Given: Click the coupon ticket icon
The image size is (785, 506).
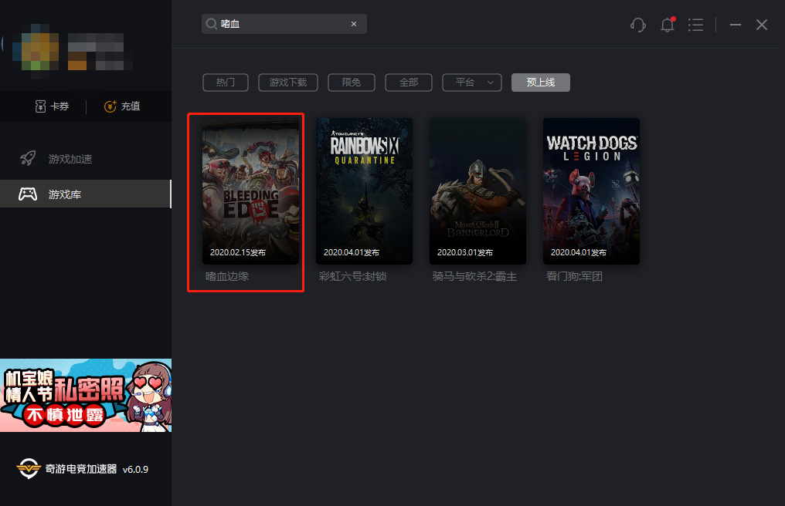Looking at the screenshot, I should pos(40,106).
